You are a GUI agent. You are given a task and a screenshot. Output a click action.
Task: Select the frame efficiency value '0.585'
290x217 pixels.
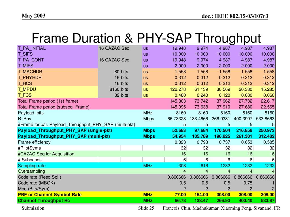(x=269, y=142)
